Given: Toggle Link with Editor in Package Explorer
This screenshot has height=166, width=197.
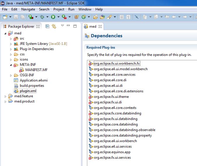Looking at the screenshot, I should click(54, 26).
